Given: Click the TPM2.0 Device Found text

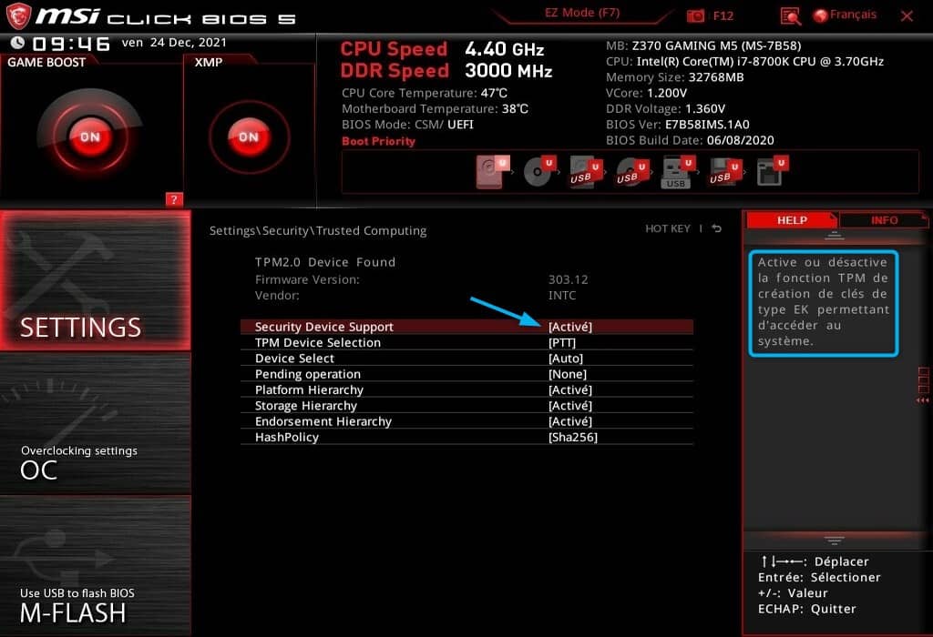Looking at the screenshot, I should click(x=325, y=262).
